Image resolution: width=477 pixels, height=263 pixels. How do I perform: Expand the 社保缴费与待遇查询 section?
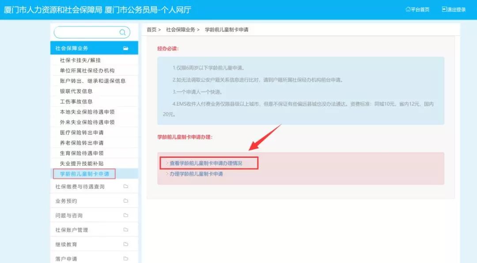point(94,187)
